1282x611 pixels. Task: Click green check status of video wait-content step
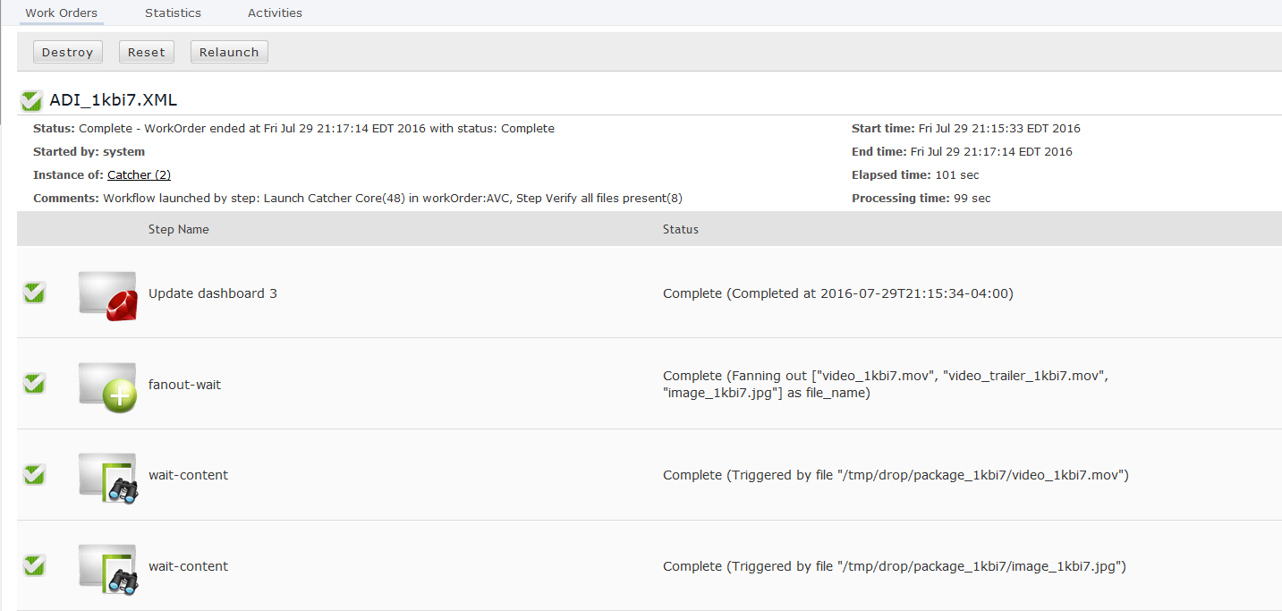[34, 475]
